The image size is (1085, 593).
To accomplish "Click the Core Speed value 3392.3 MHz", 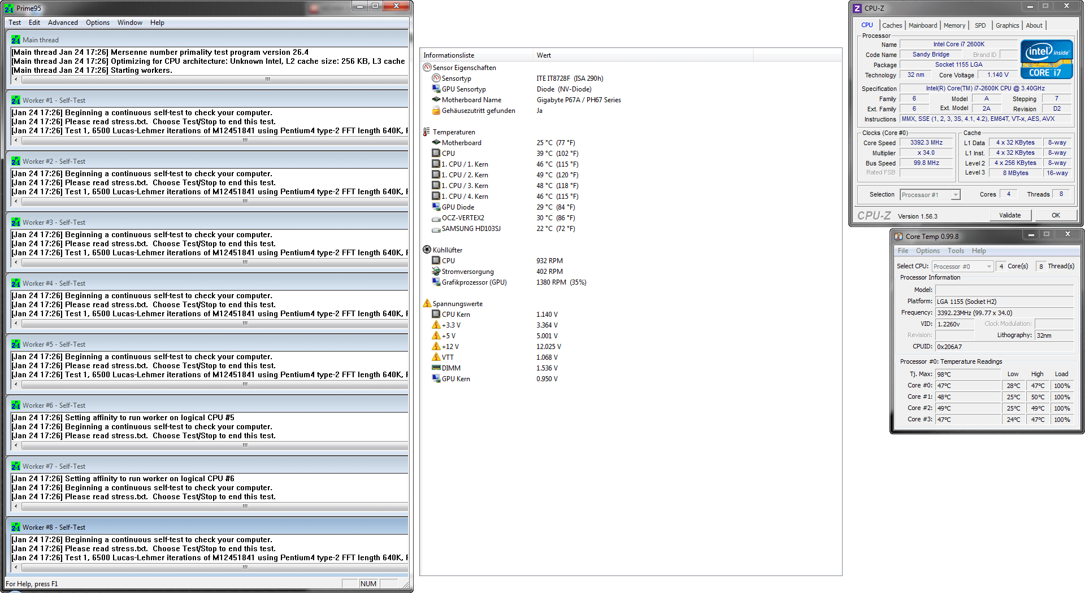I will (927, 143).
